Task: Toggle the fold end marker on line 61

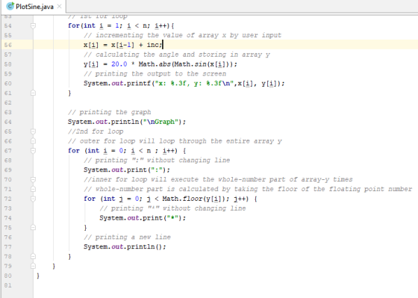Action: click(33, 93)
